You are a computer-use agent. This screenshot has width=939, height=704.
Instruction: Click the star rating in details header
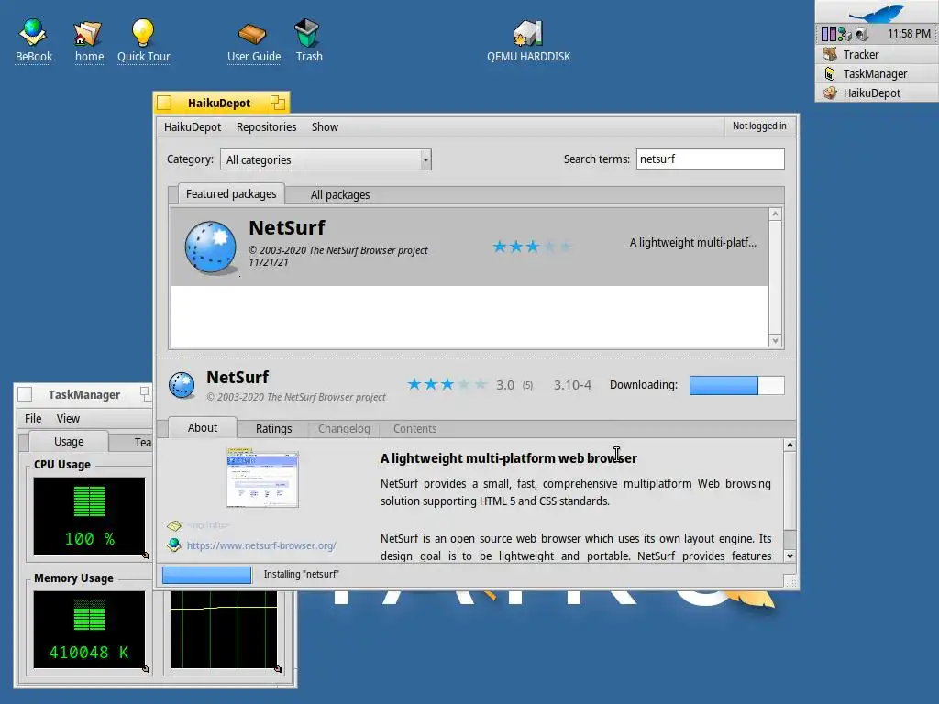click(447, 384)
